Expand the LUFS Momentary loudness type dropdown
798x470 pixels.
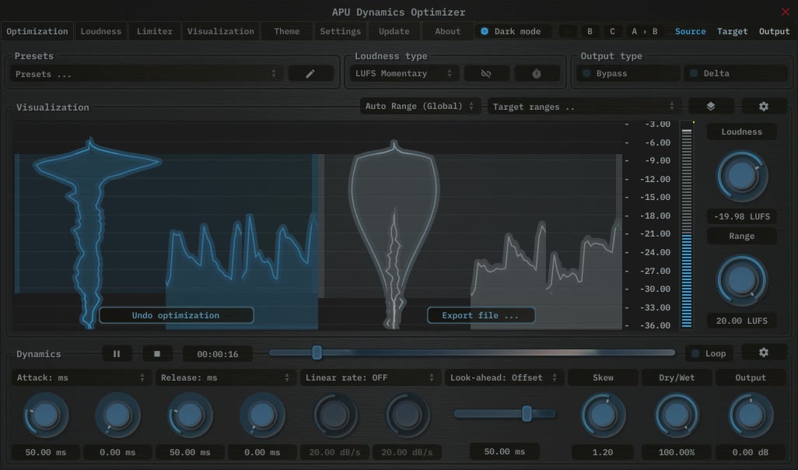[403, 74]
